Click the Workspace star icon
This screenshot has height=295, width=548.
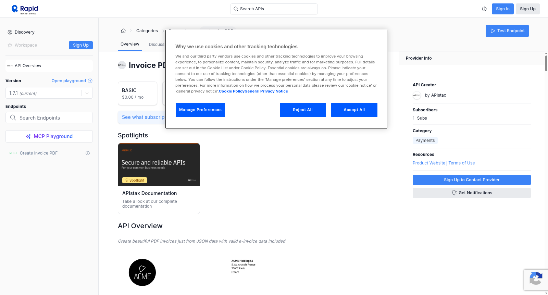(x=10, y=45)
